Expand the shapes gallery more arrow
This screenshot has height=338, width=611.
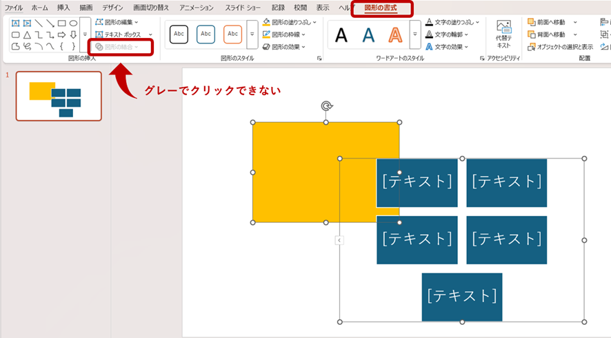(85, 34)
